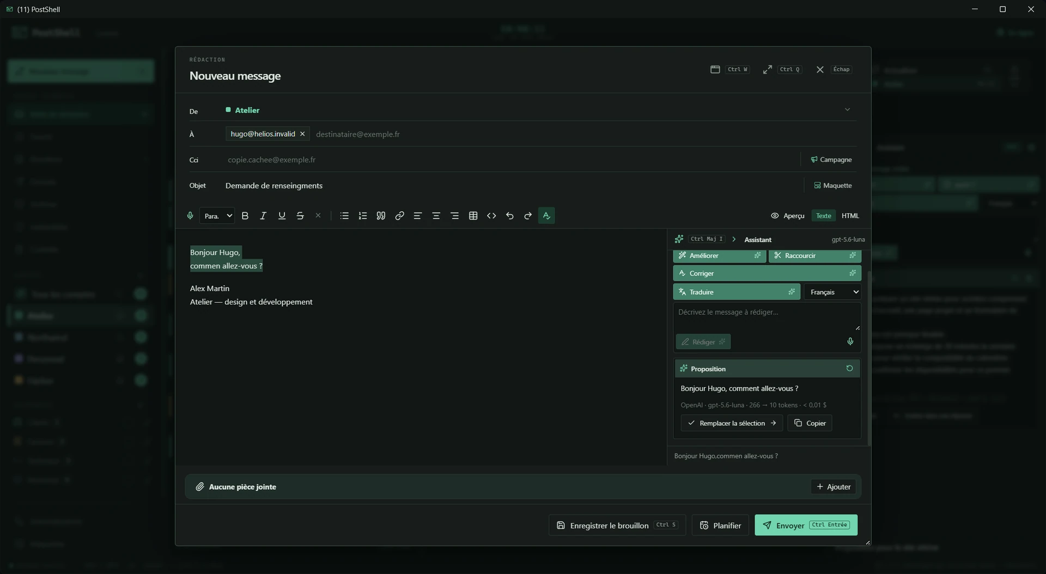Toggle underline formatting
The width and height of the screenshot is (1046, 574).
click(x=282, y=216)
